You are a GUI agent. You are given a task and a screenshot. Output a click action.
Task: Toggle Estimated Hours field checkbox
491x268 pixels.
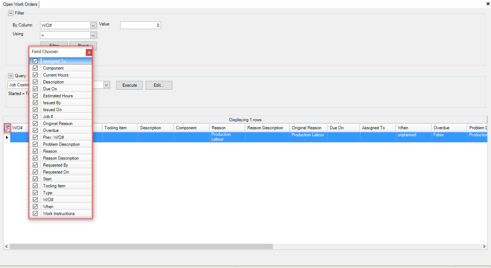click(x=35, y=96)
